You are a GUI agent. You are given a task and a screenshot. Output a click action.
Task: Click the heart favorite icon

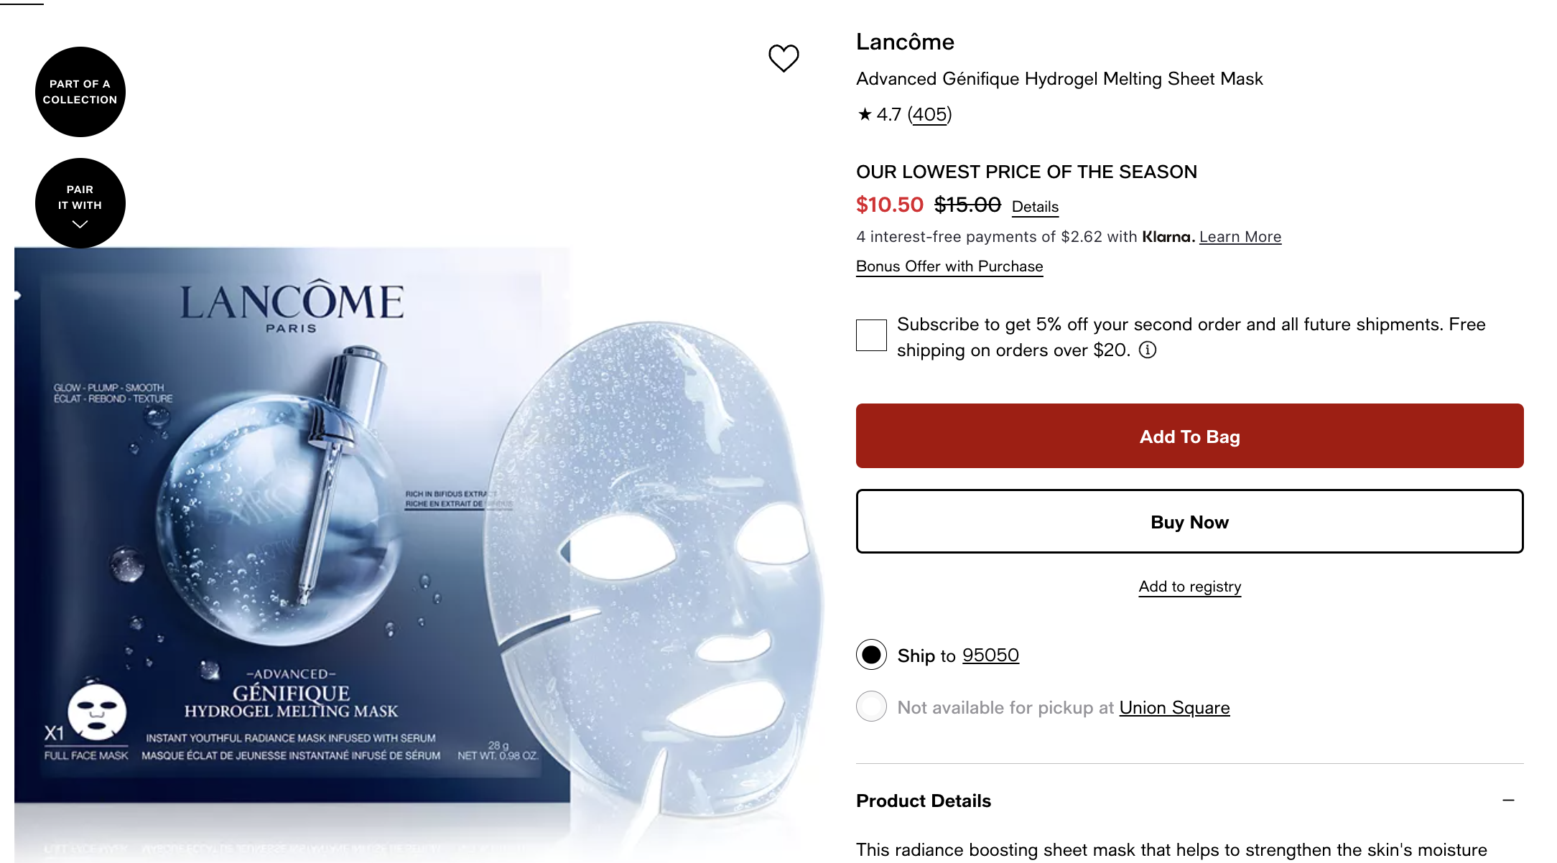pos(784,58)
